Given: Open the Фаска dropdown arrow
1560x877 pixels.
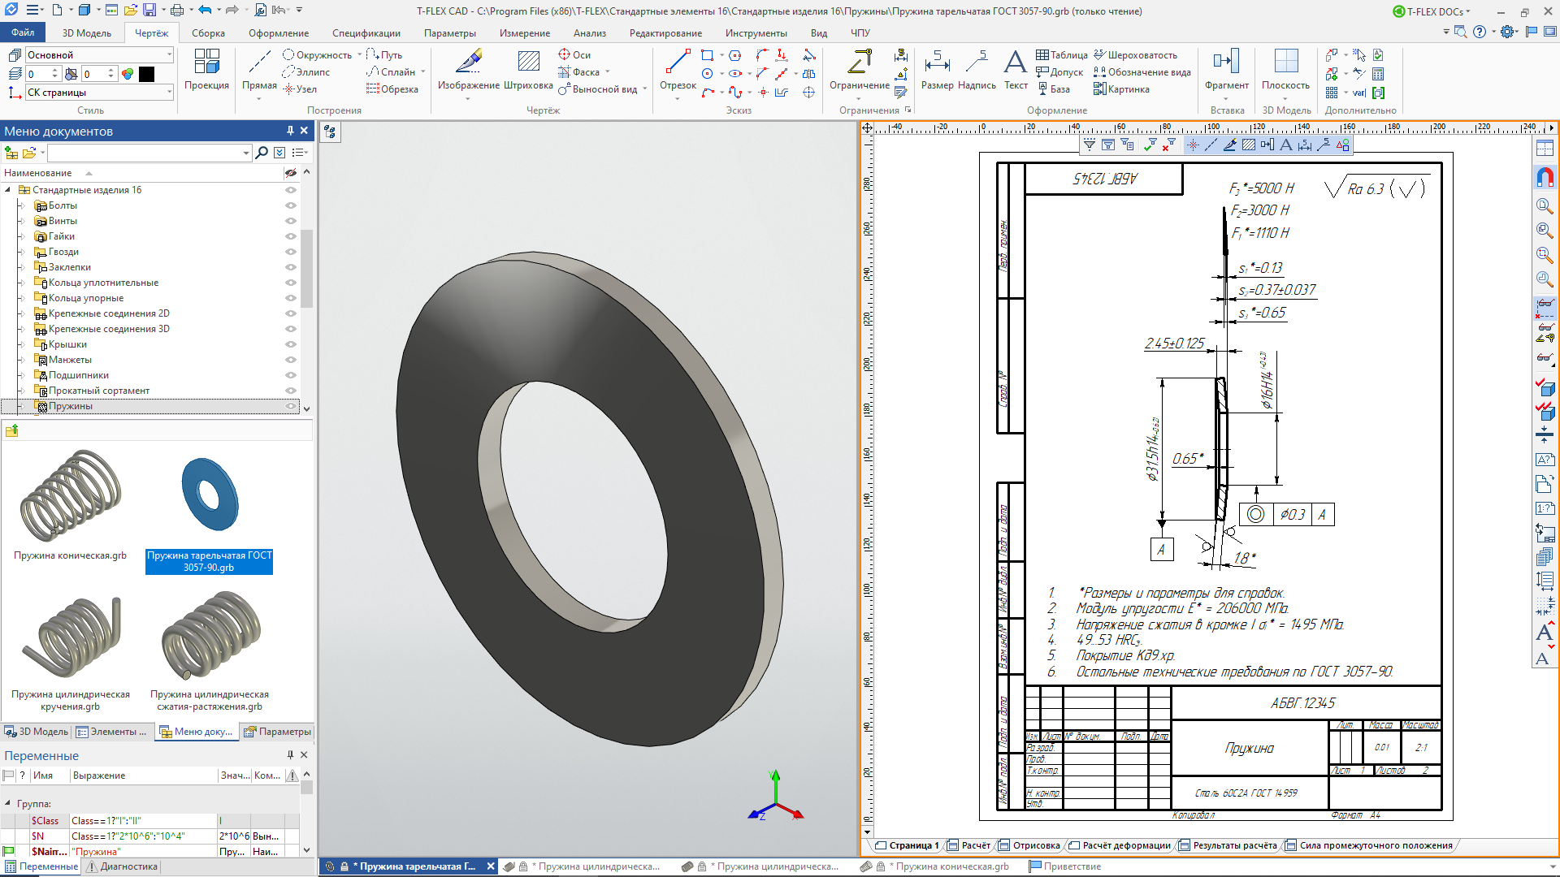Looking at the screenshot, I should [607, 72].
